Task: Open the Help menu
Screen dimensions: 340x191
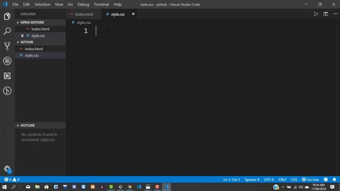Action: [x=117, y=4]
